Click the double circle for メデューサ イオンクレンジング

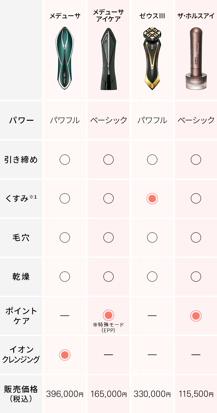pos(65,355)
